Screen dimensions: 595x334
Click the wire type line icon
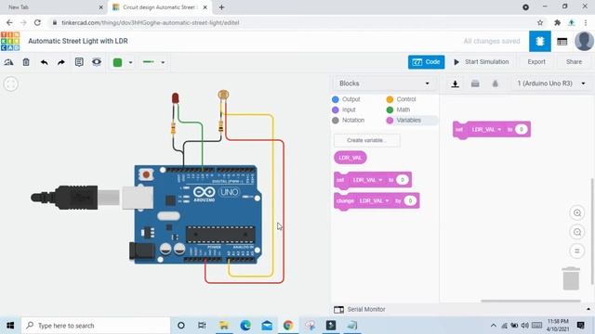(x=149, y=62)
